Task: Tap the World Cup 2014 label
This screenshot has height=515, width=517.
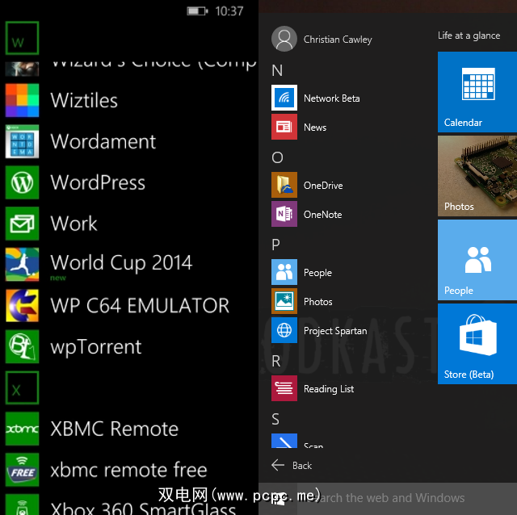Action: coord(121,263)
